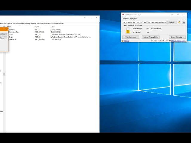The width and height of the screenshot is (191, 143).
Task: Click the golden padlock ownership icon
Action: pos(128,30)
